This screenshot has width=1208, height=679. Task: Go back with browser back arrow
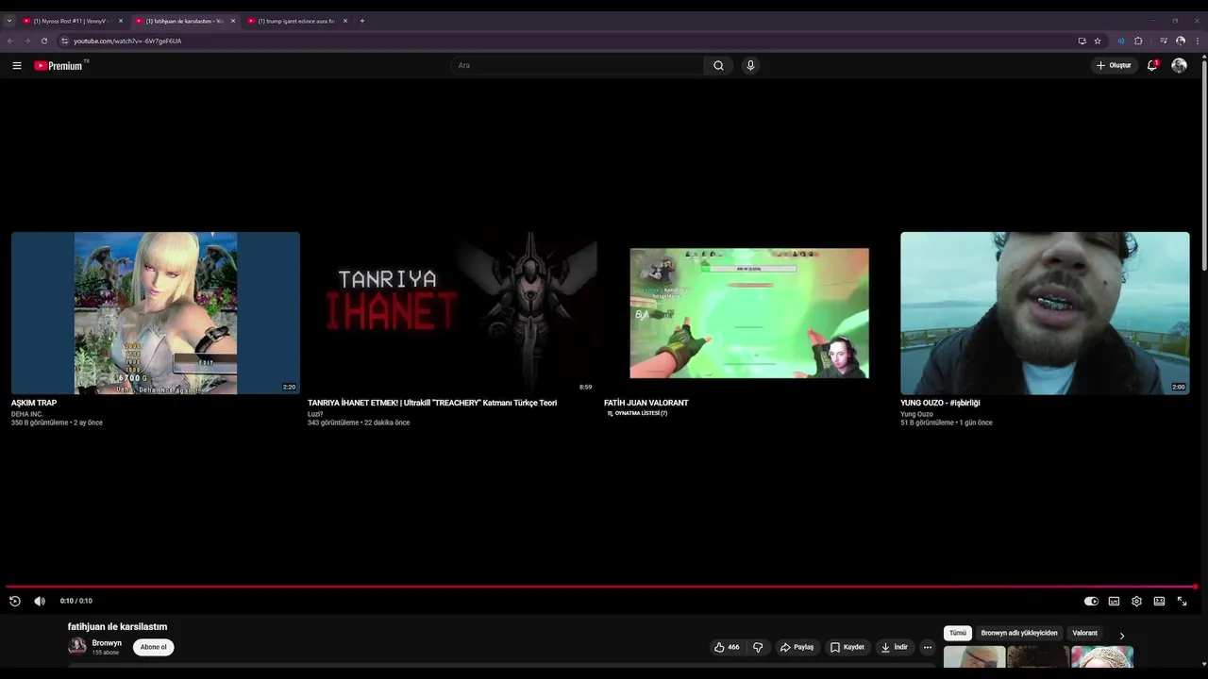click(10, 41)
